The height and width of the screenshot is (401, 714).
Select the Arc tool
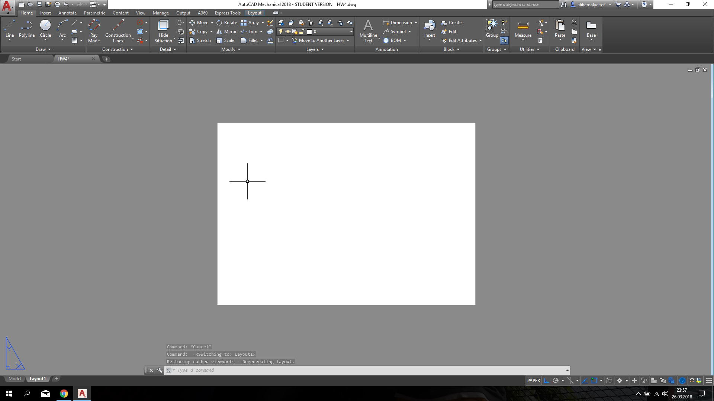pyautogui.click(x=62, y=26)
